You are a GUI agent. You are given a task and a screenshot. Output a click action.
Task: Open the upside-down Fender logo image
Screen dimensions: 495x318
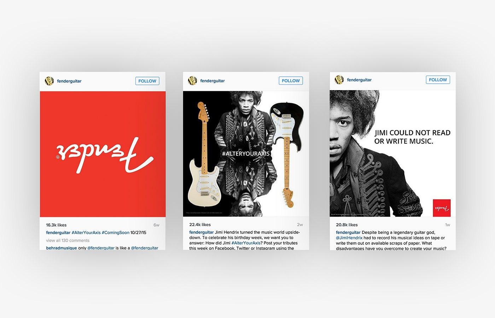coord(103,154)
